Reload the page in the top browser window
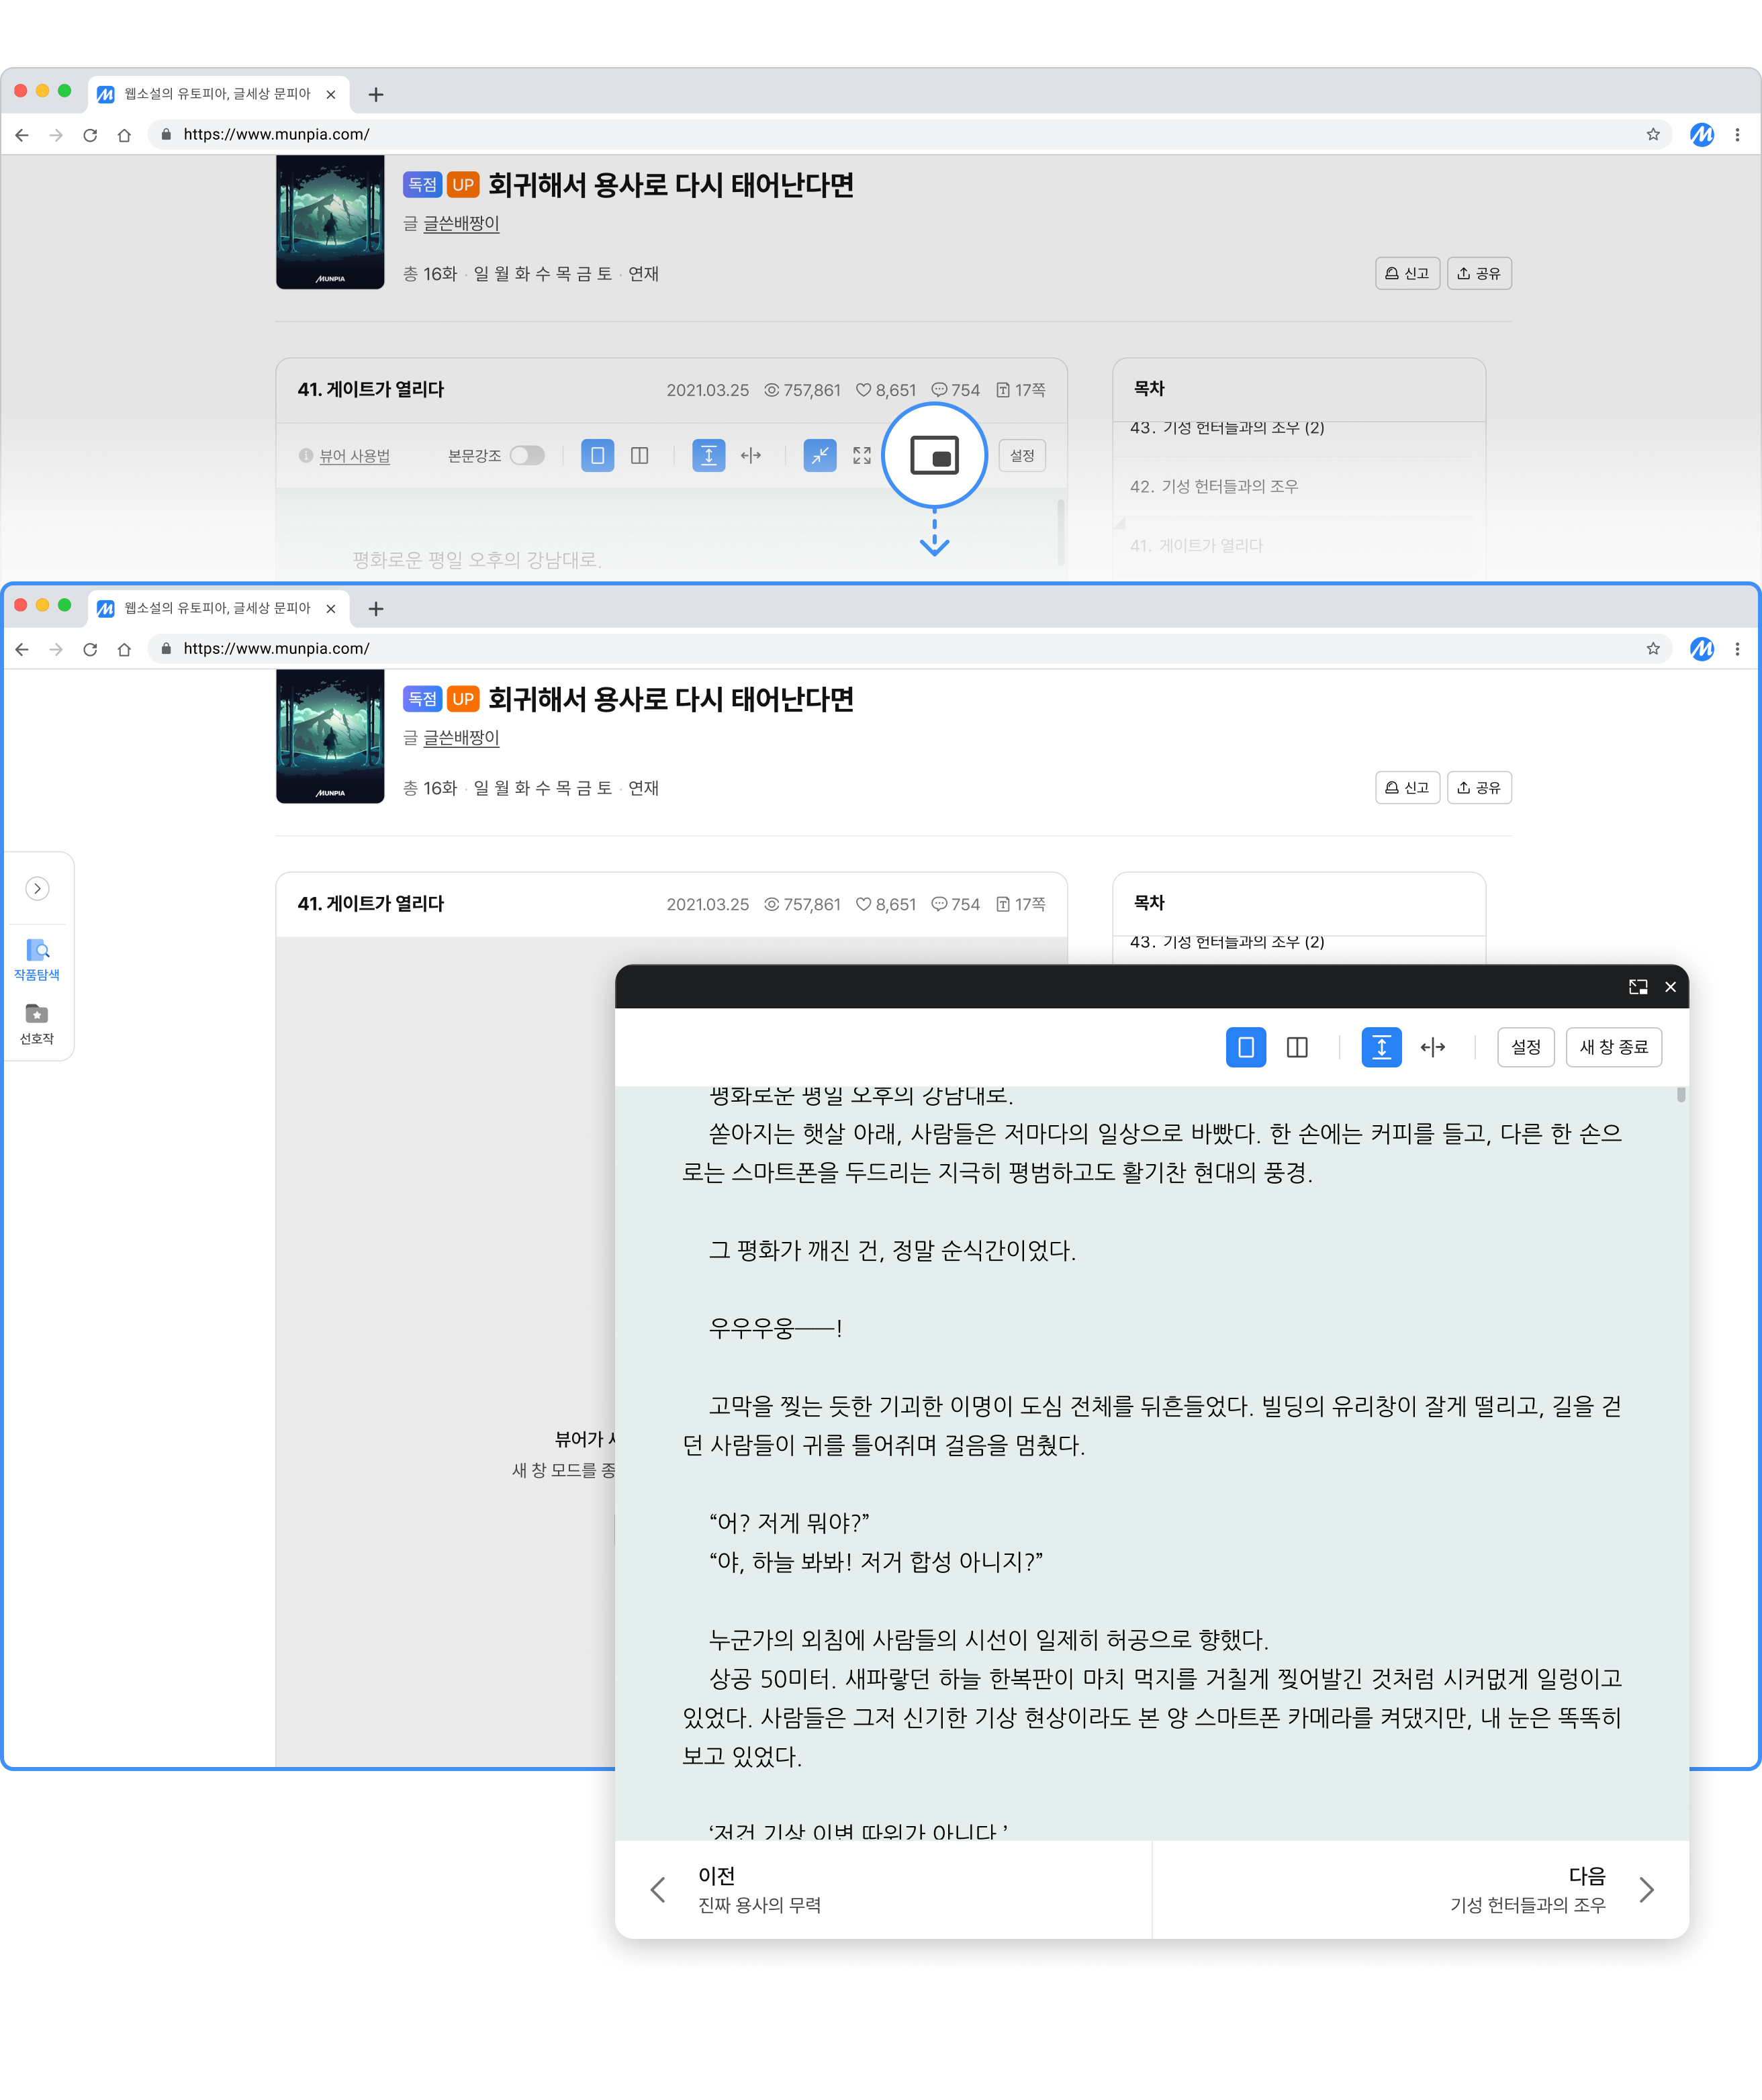This screenshot has height=2100, width=1762. pos(90,135)
